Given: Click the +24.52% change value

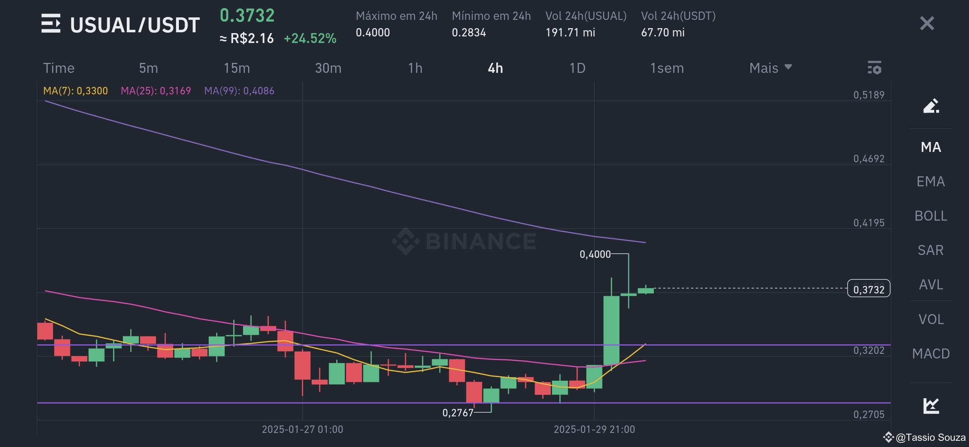Looking at the screenshot, I should pos(310,38).
